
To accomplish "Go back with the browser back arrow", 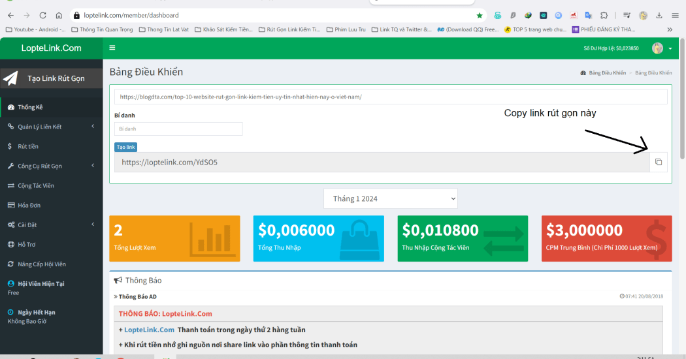I will pyautogui.click(x=11, y=15).
